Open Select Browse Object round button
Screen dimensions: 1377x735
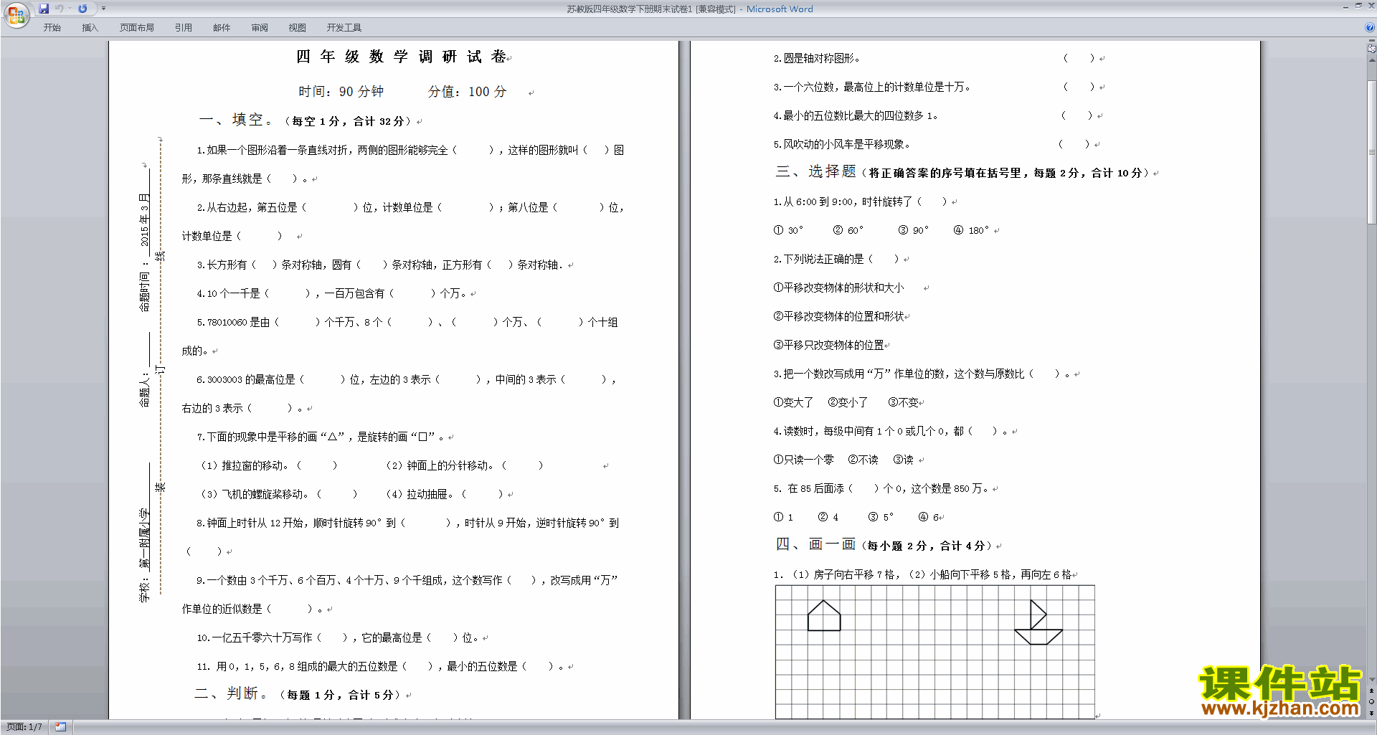(1371, 702)
